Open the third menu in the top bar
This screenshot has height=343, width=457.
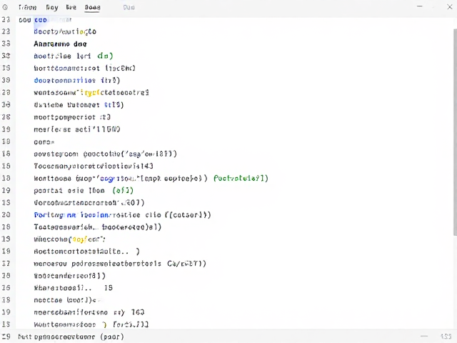point(71,7)
